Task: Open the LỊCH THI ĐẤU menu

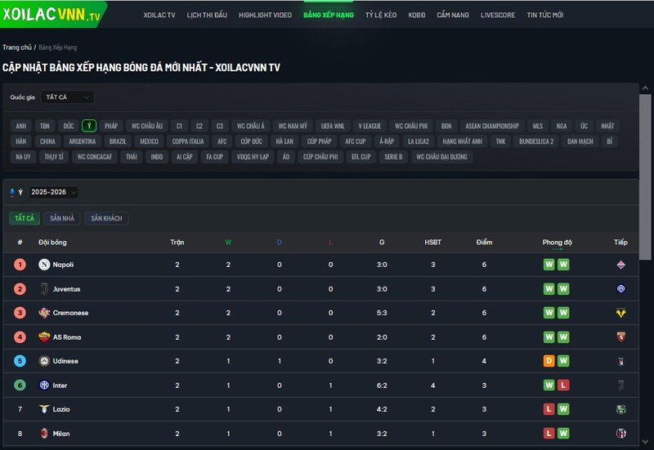Action: click(x=207, y=15)
